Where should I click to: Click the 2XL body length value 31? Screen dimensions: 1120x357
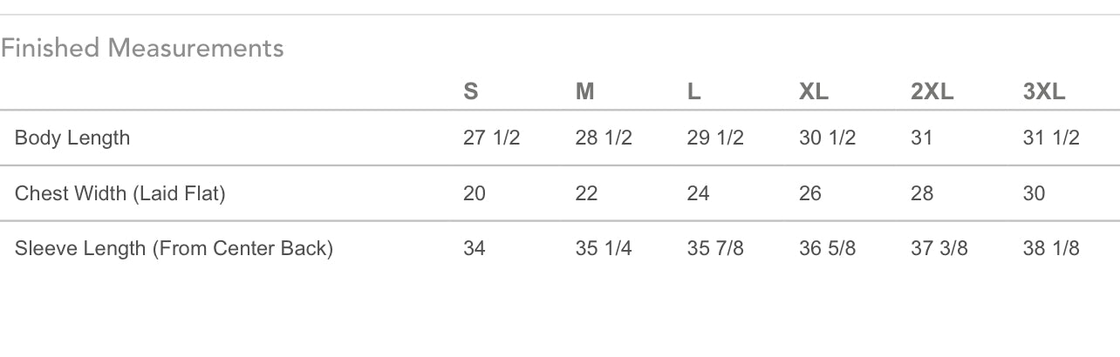pos(922,138)
